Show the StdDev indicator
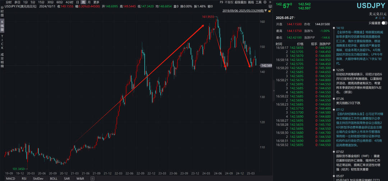This screenshot has width=388, height=181. [38, 178]
